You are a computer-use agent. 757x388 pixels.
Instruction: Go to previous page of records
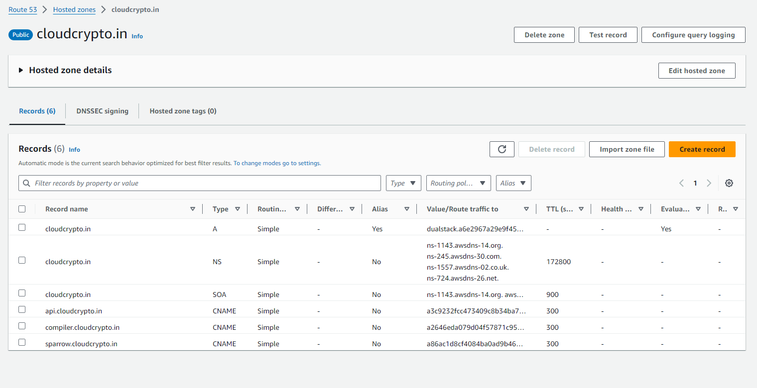tap(681, 183)
